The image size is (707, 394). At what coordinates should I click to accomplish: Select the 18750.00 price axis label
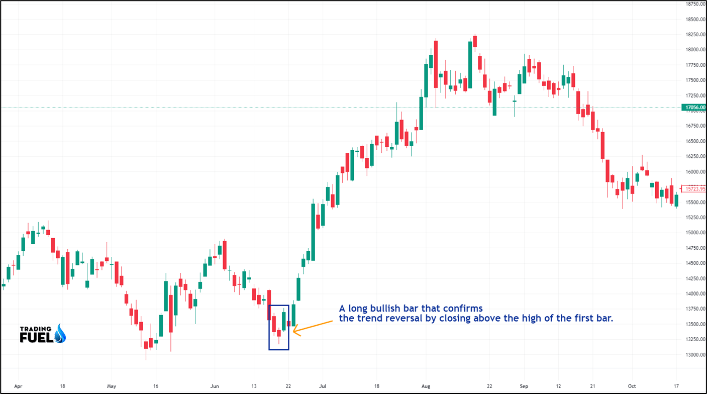point(695,4)
